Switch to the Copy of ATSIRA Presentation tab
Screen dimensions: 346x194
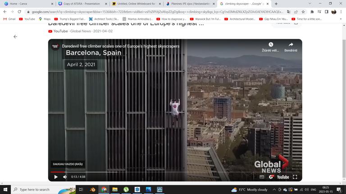tap(82, 4)
